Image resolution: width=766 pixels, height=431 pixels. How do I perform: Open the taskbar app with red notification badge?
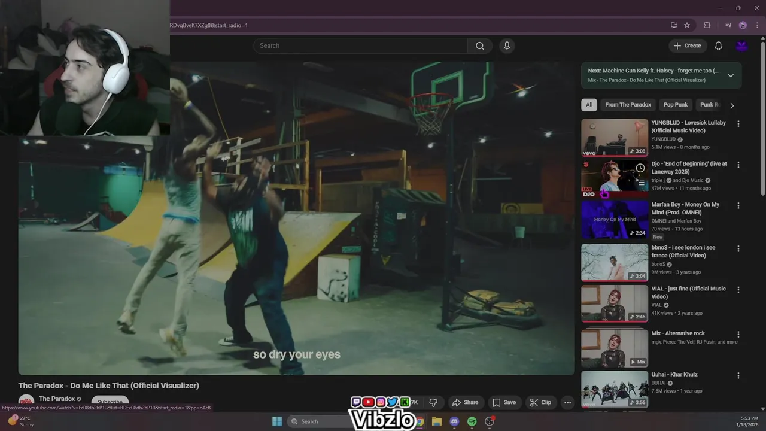click(490, 421)
